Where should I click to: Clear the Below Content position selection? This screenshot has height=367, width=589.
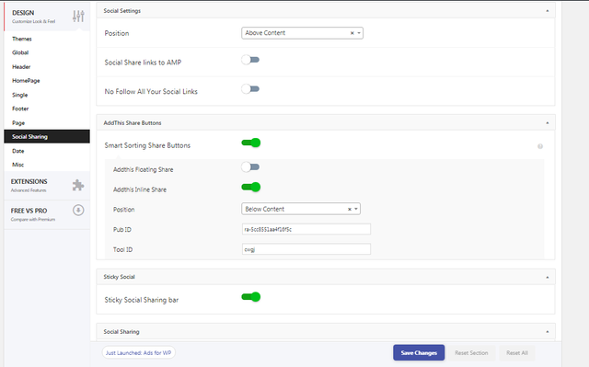350,209
